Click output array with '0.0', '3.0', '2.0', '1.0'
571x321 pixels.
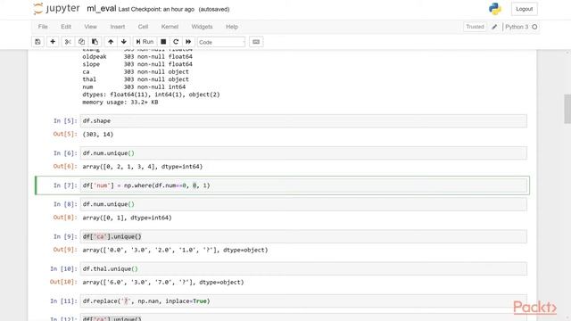click(175, 250)
